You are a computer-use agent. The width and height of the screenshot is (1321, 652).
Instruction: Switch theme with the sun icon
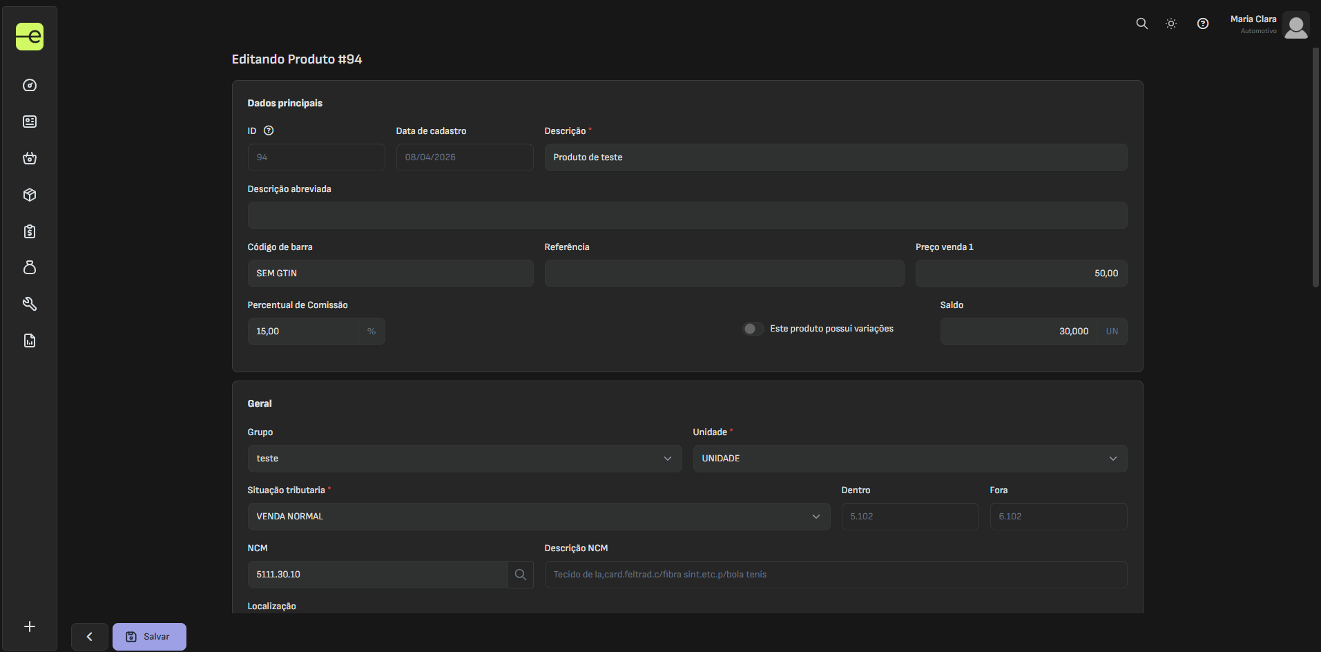1171,23
